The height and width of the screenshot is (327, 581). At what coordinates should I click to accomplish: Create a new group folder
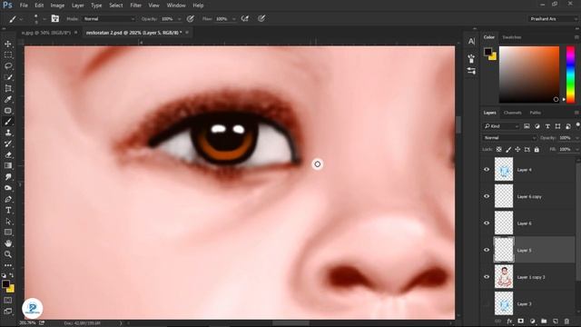544,321
